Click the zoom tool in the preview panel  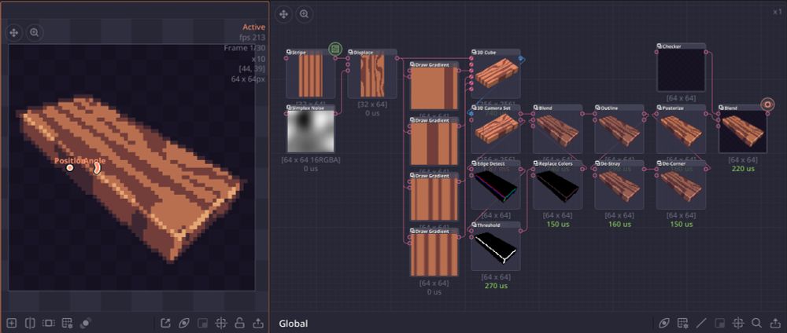(34, 33)
